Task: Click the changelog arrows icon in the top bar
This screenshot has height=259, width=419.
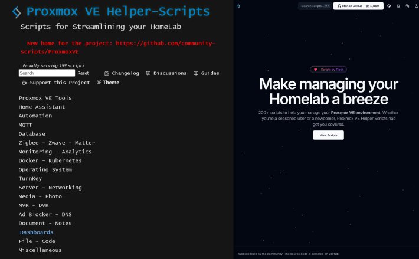Action: pyautogui.click(x=398, y=6)
